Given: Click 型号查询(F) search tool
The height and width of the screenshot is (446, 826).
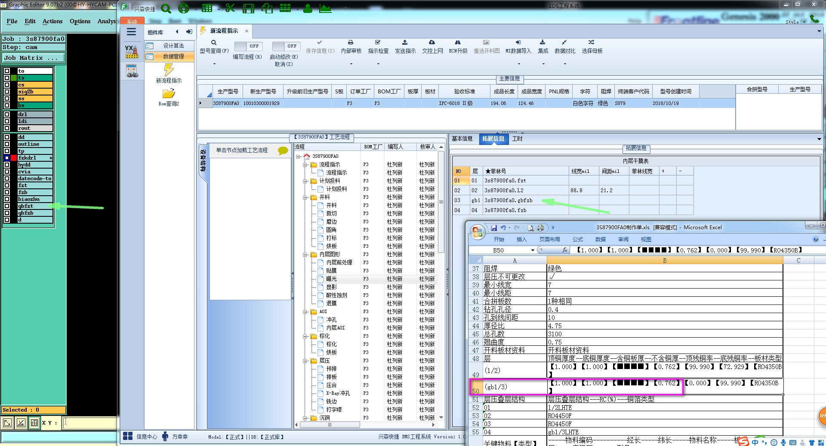Looking at the screenshot, I should tap(214, 47).
